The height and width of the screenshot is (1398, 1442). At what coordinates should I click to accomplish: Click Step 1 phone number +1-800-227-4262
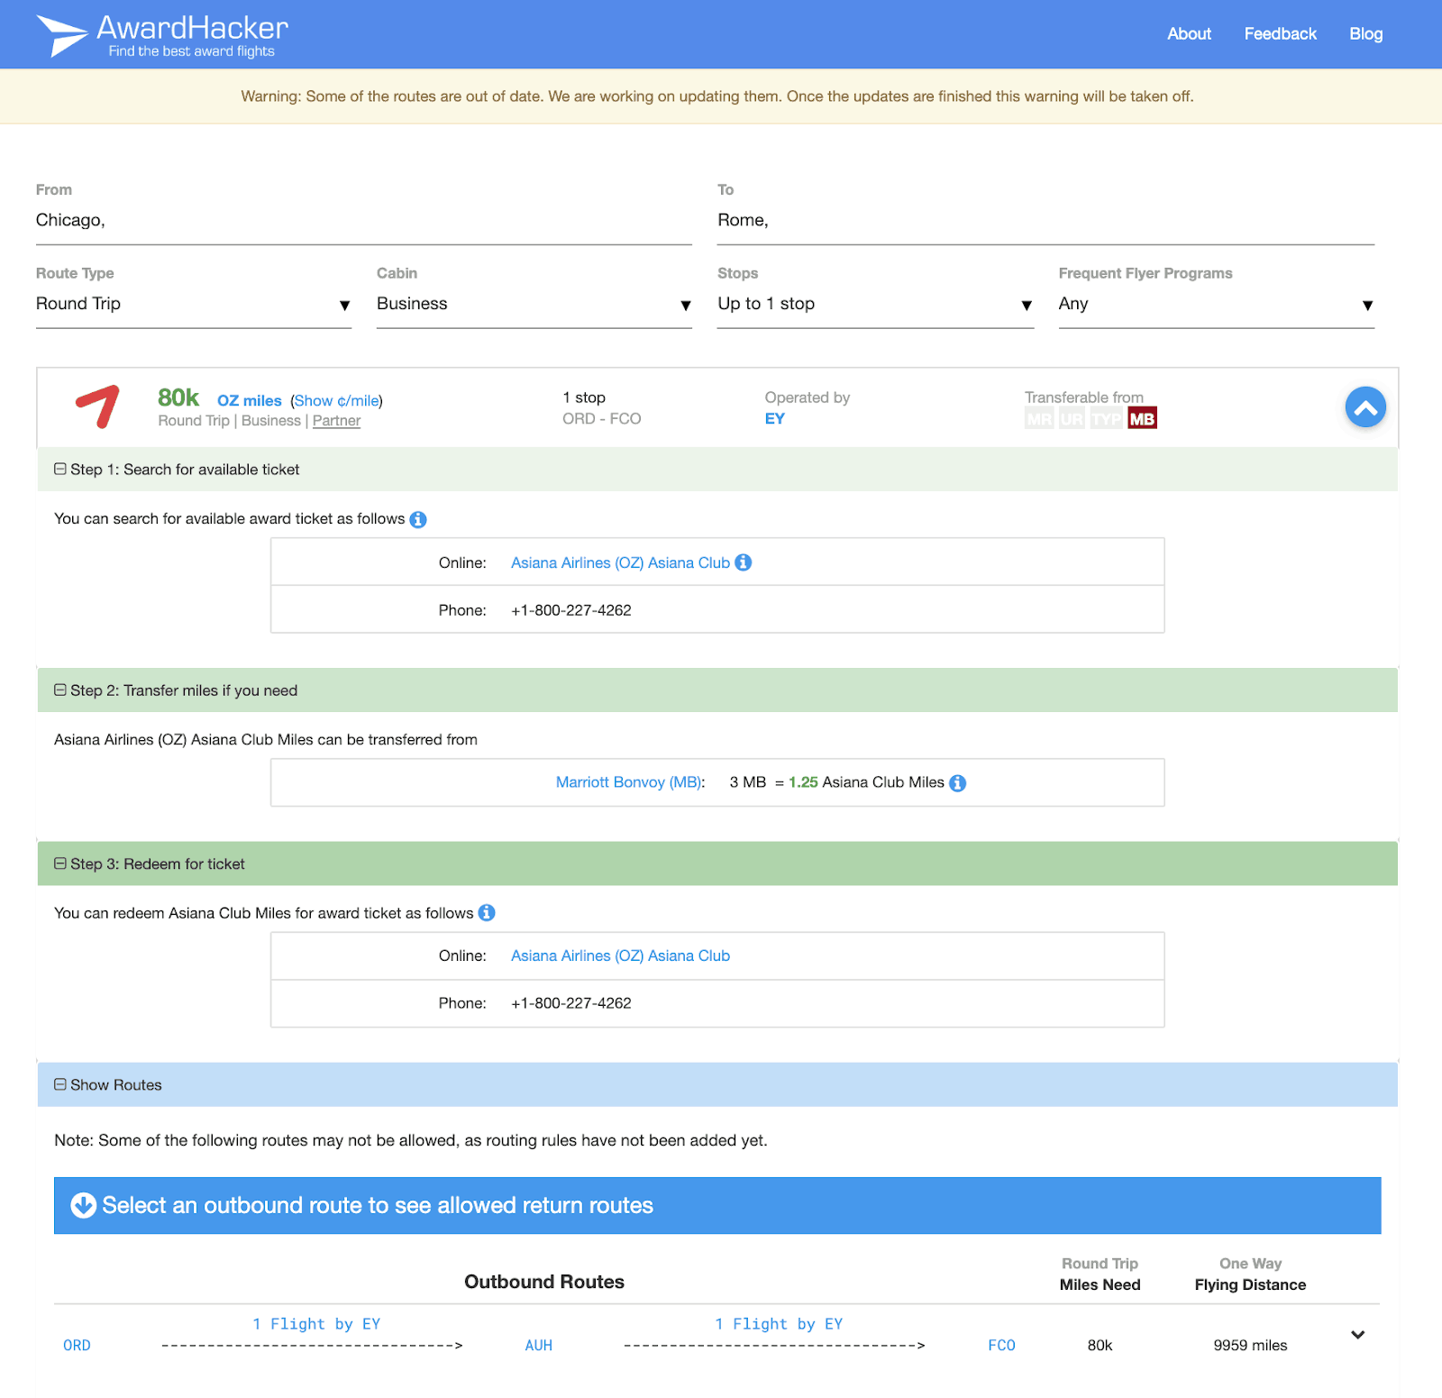click(571, 611)
